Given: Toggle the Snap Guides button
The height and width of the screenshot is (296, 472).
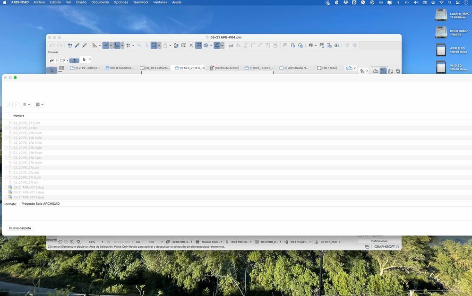Looking at the screenshot, I should click(106, 45).
